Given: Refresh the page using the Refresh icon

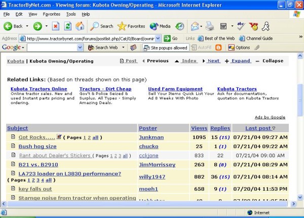Looking at the screenshot, I should click(68, 26).
